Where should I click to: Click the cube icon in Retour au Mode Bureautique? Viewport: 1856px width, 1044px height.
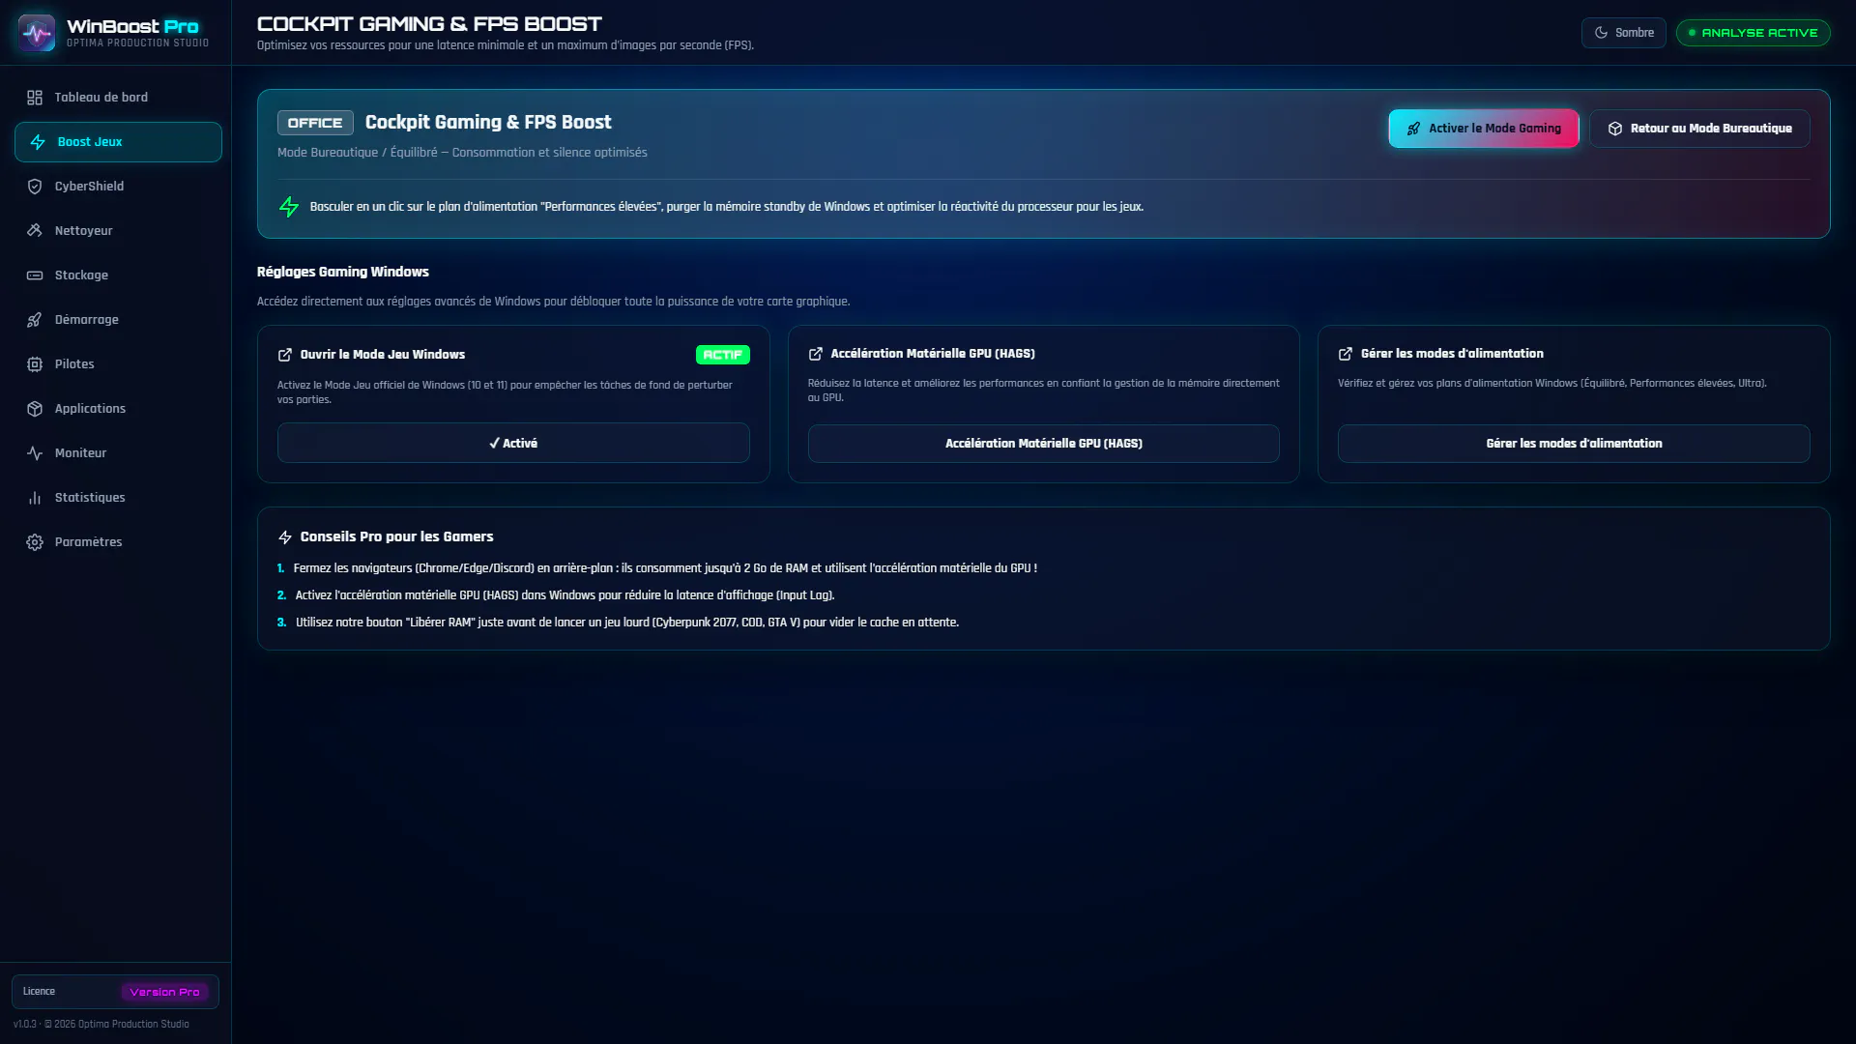click(1615, 129)
